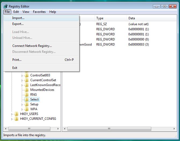The height and width of the screenshot is (141, 180).
Task: Choose Exit from the File menu
Action: tap(41, 68)
